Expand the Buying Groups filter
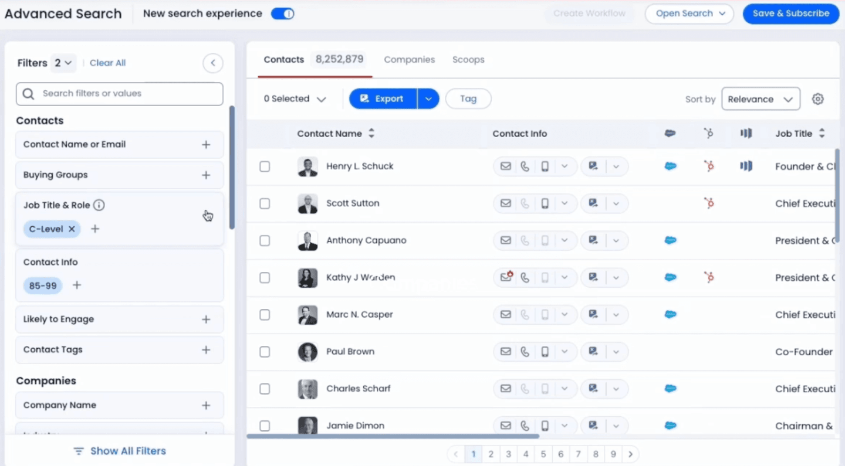The image size is (845, 466). point(206,175)
